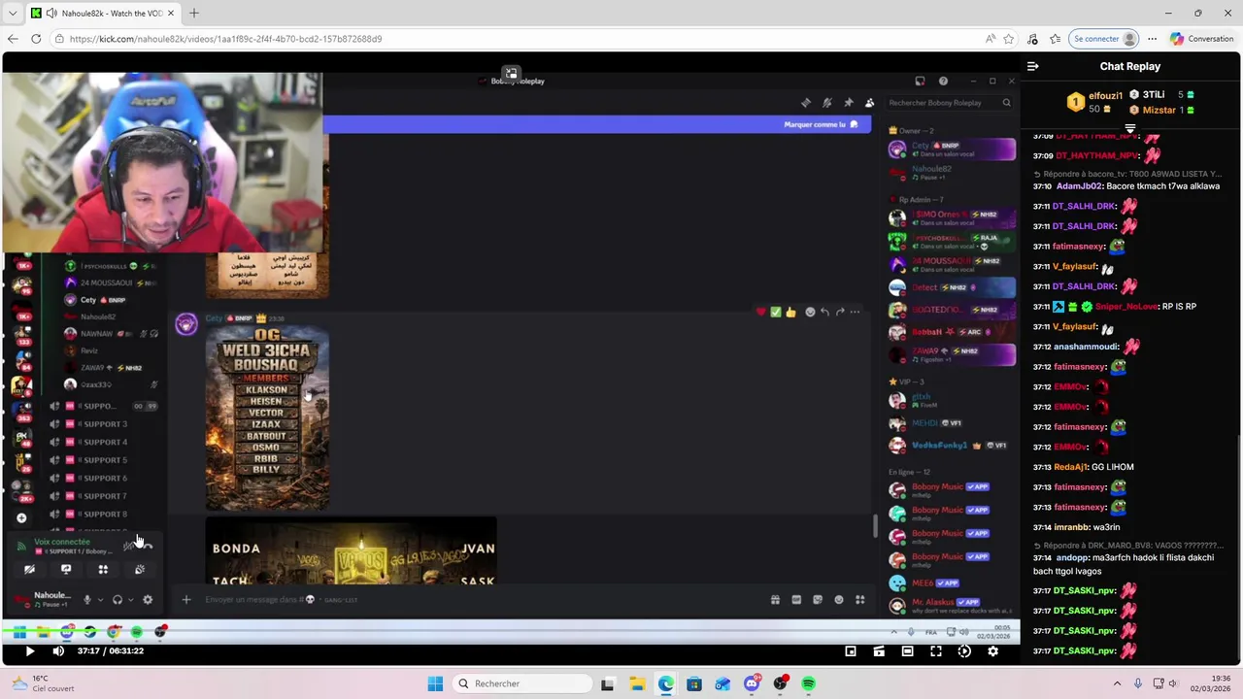Open playback speed options
The height and width of the screenshot is (699, 1243).
click(964, 651)
